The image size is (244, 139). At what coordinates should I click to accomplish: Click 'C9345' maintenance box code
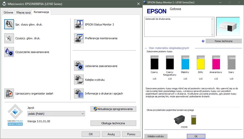pyautogui.click(x=184, y=127)
